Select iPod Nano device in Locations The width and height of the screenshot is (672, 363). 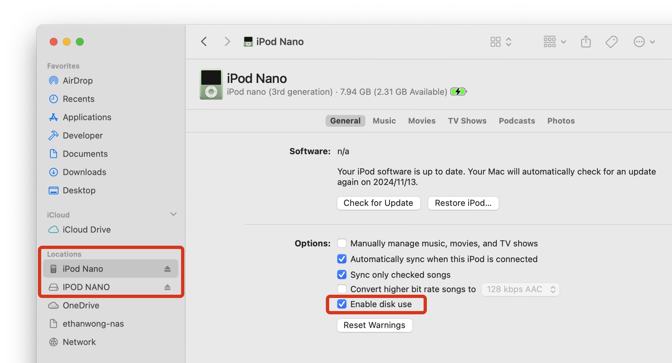(110, 269)
